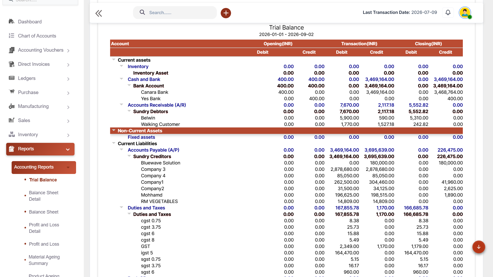Viewport: 493px width, 277px height.
Task: Collapse the Current assets tree group
Action: pyautogui.click(x=114, y=59)
